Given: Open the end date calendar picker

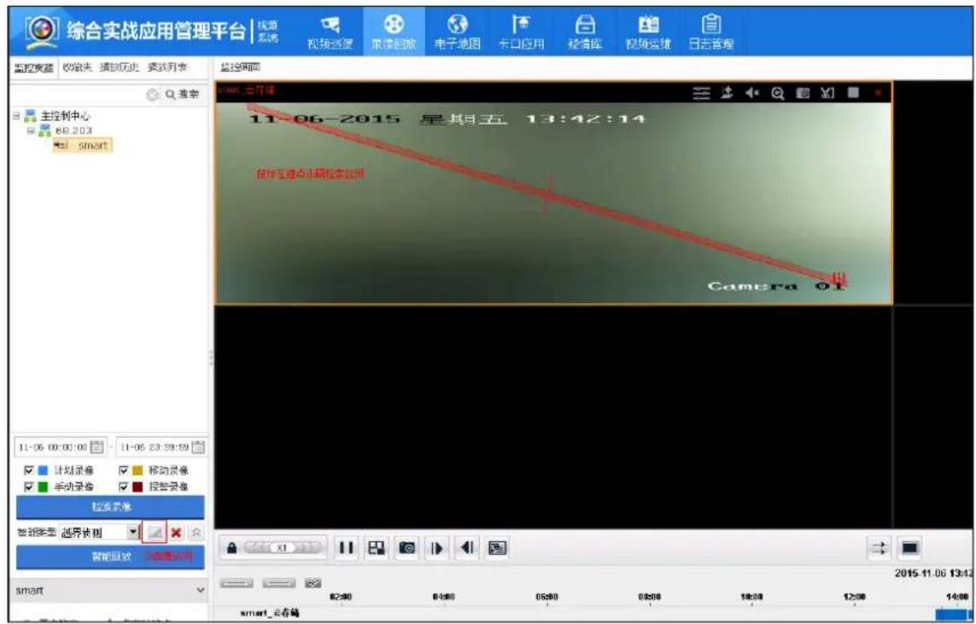Looking at the screenshot, I should click(198, 446).
